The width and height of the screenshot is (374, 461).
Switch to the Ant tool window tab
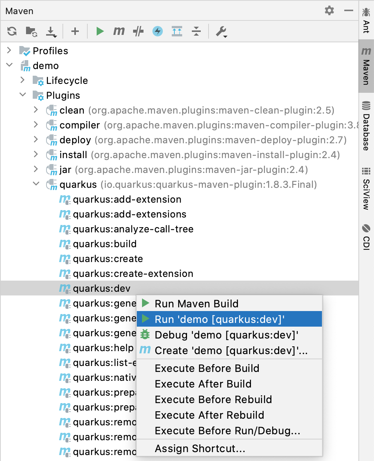click(x=366, y=22)
